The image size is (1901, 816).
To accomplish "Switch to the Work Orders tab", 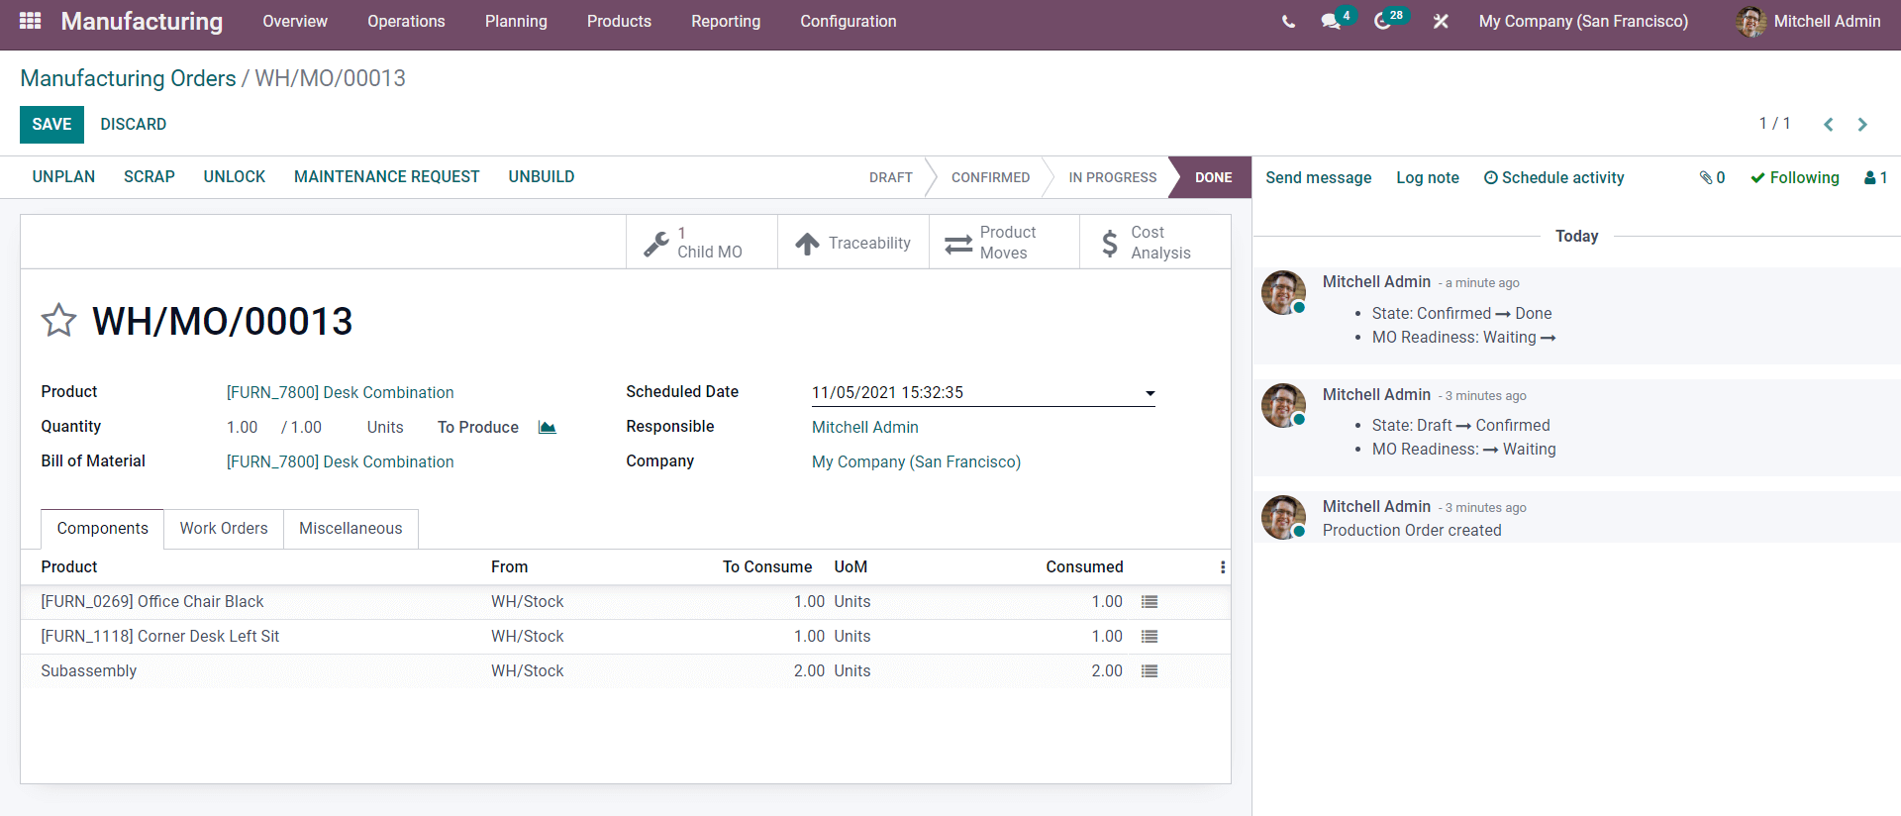I will [x=224, y=529].
